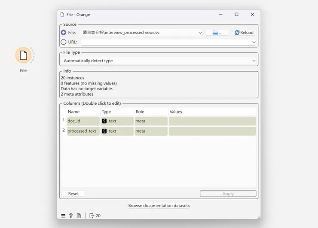
Task: Click the File label under the canvas widget
Action: (23, 70)
